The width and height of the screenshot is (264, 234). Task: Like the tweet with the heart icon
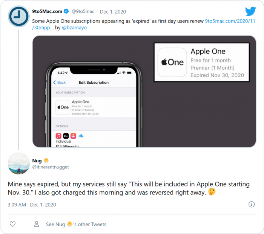pos(12,224)
